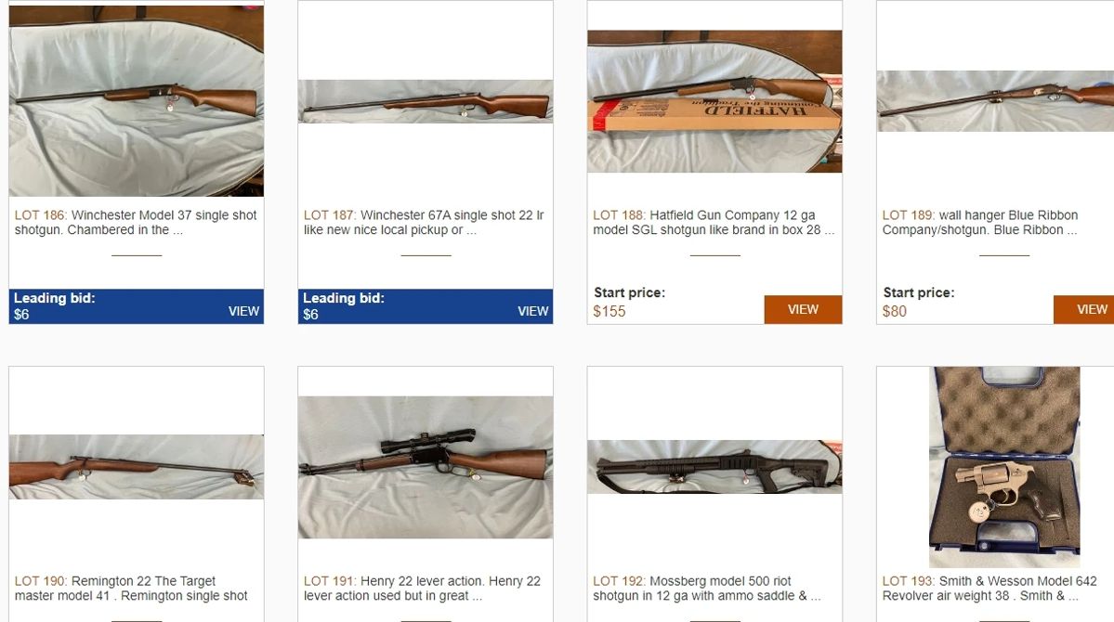The height and width of the screenshot is (622, 1114).
Task: Open the Winchester 67A rifle photo
Action: point(426,101)
